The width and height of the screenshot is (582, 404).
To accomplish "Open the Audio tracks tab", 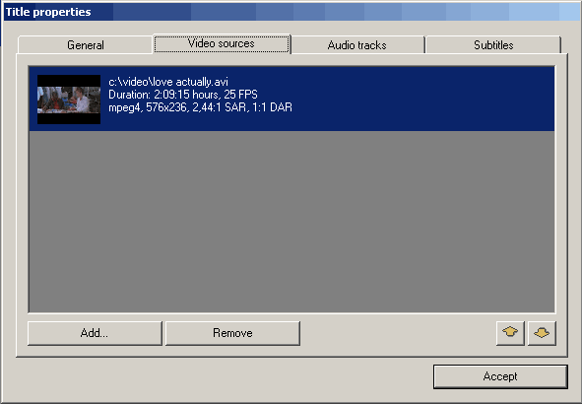I will [357, 45].
